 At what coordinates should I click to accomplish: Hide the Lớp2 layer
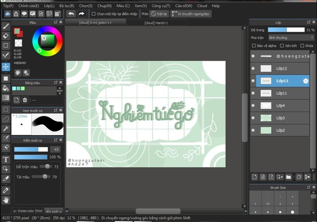click(253, 130)
